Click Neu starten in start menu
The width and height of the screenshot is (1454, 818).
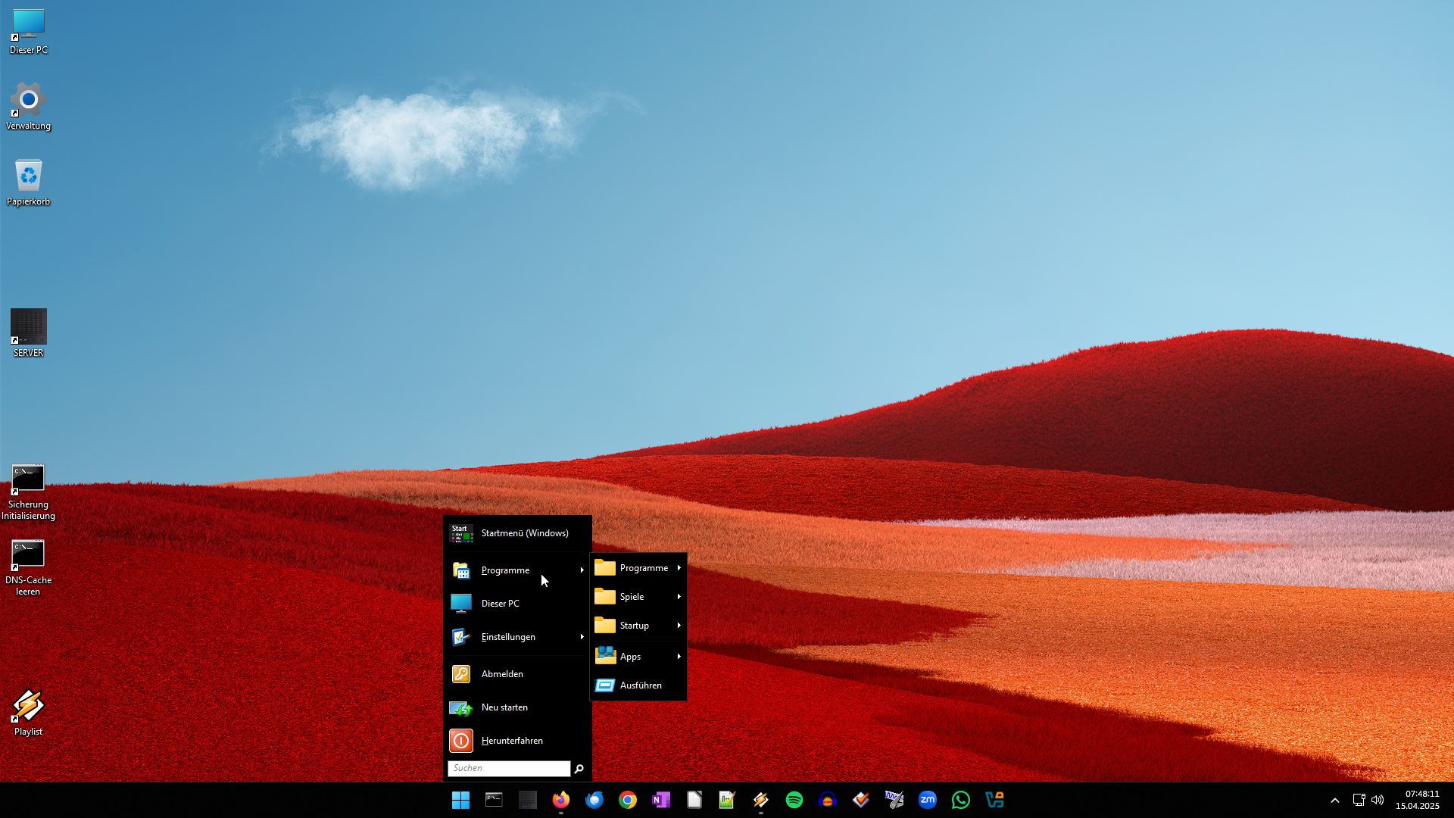tap(504, 707)
